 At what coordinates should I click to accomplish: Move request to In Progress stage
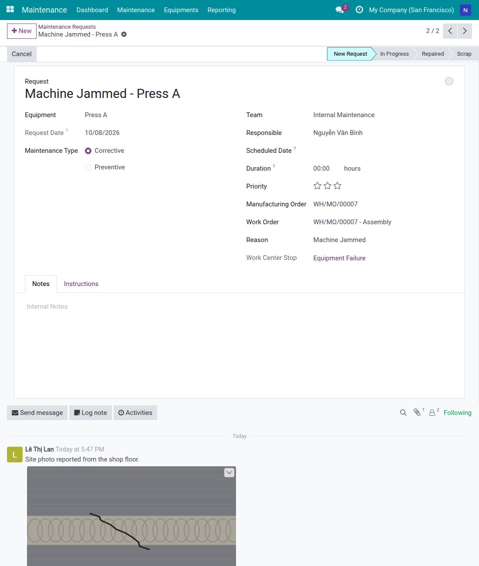[394, 54]
